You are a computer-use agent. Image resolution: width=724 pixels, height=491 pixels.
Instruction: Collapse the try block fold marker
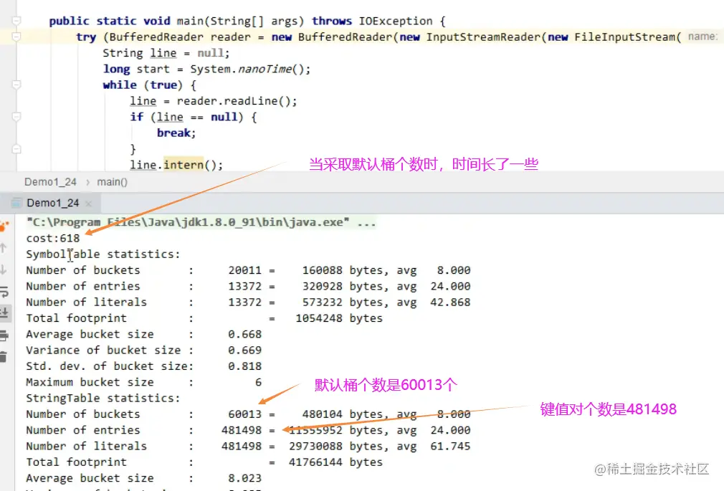pos(16,37)
